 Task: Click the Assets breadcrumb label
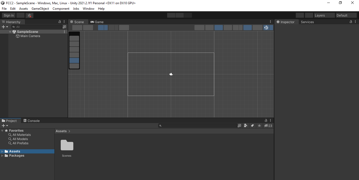61,131
